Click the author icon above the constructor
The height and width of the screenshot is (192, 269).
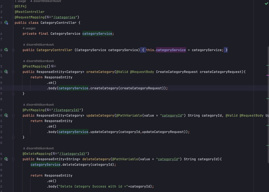tap(24, 44)
